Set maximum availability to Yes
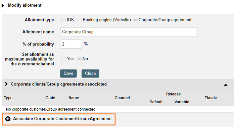 click(x=63, y=59)
